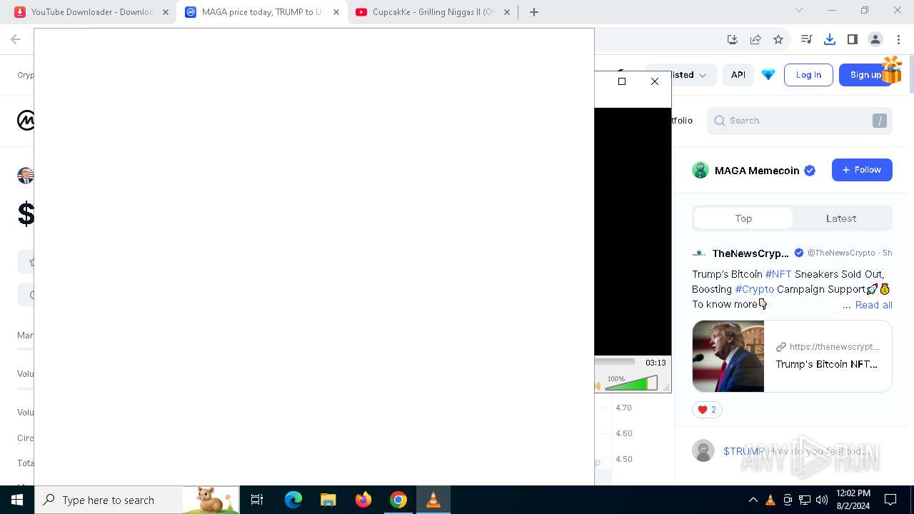Image resolution: width=914 pixels, height=514 pixels.
Task: Click the install app icon in address bar
Action: coord(732,39)
